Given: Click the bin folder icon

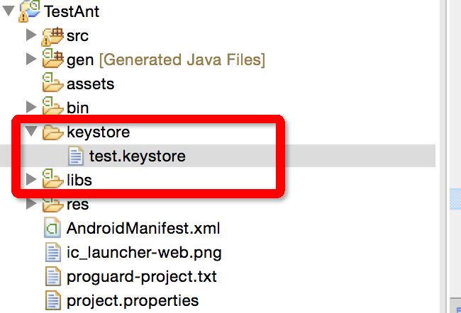Looking at the screenshot, I should [52, 108].
